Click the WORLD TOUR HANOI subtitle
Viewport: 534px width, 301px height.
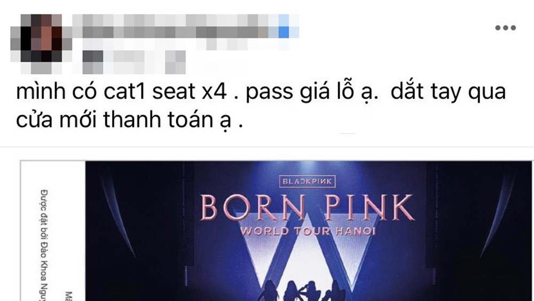pos(308,231)
